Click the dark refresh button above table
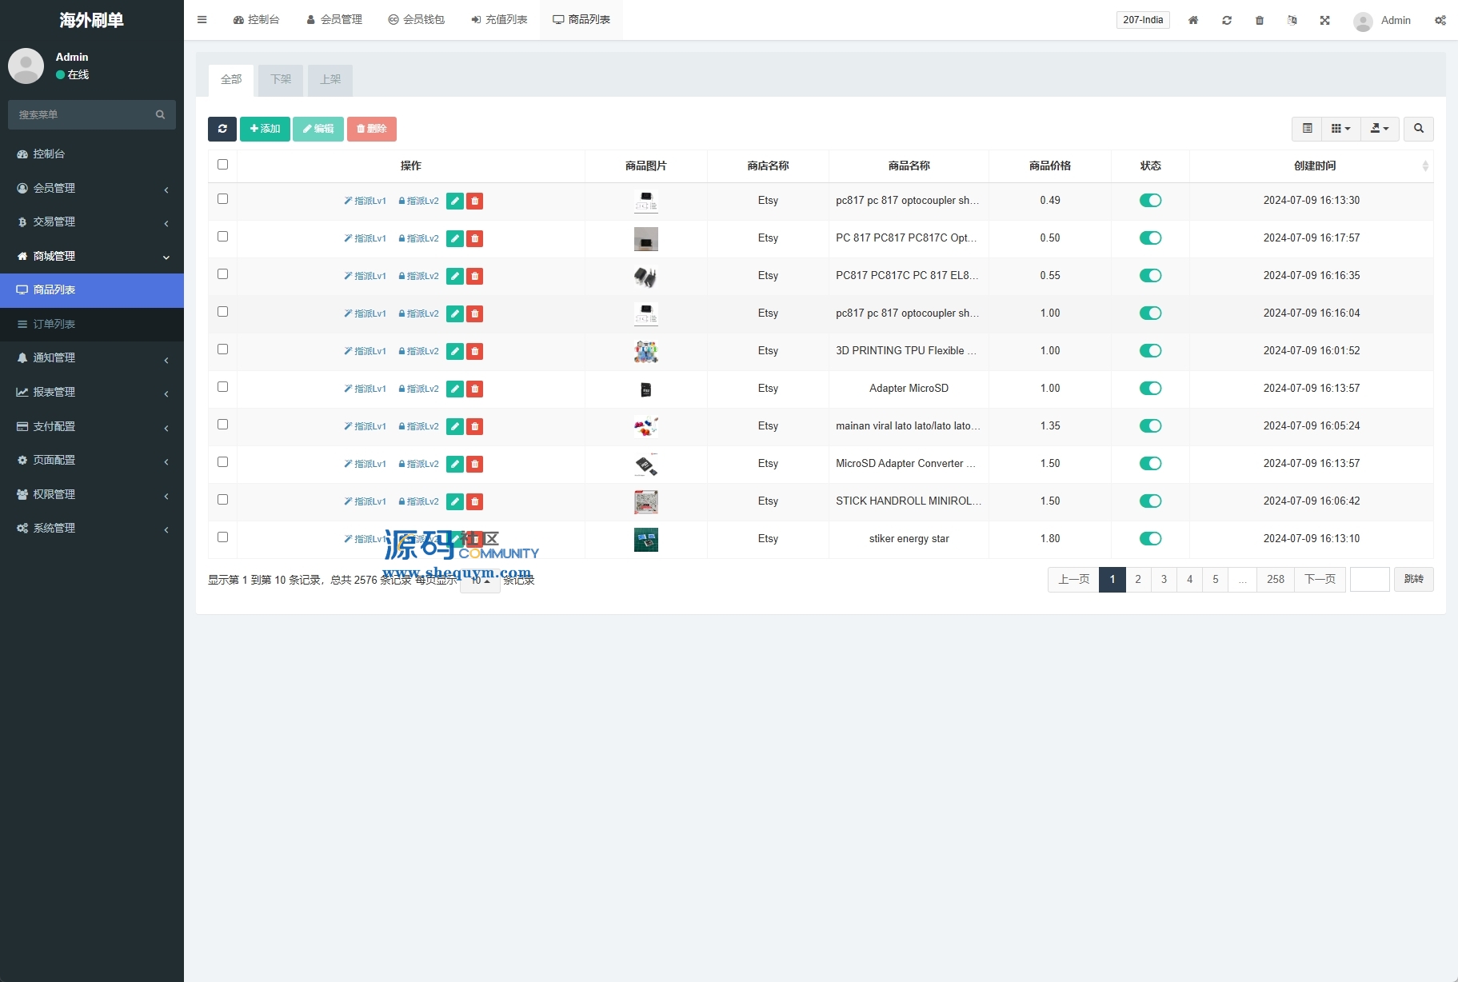This screenshot has width=1458, height=982. coord(222,129)
